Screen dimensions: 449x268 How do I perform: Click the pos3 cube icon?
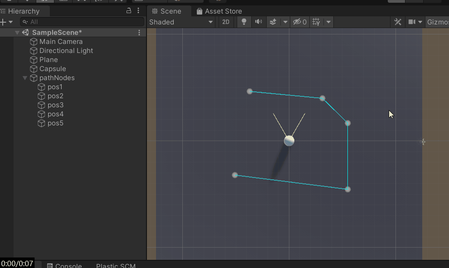tap(42, 105)
